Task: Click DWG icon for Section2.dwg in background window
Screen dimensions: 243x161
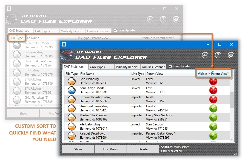Action: click(17, 55)
